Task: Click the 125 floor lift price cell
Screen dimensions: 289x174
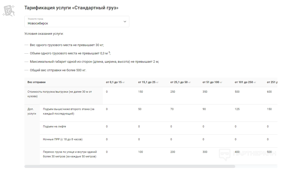Action: (x=237, y=109)
